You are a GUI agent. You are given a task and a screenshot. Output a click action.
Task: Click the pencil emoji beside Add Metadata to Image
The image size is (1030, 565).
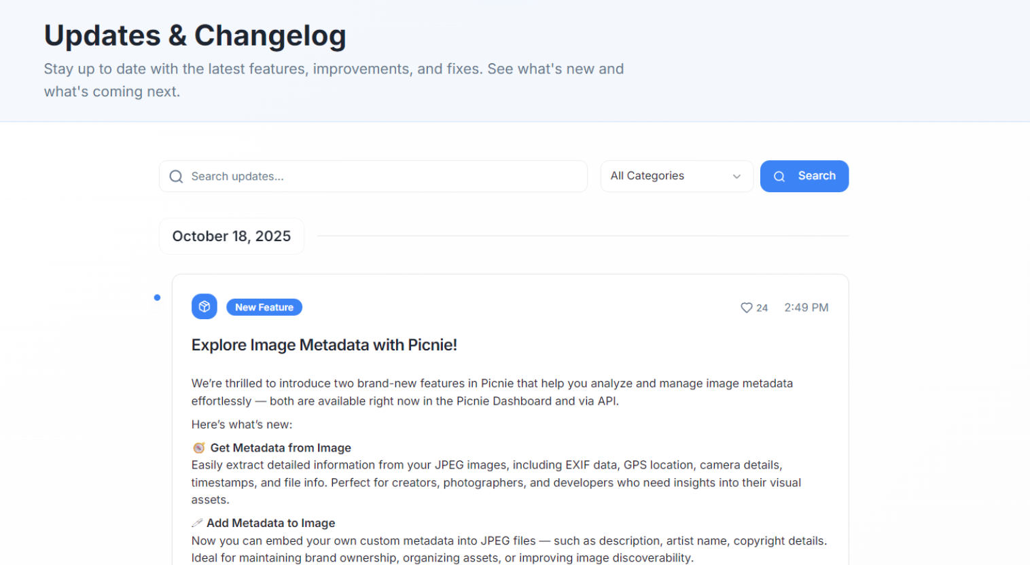[x=197, y=522]
